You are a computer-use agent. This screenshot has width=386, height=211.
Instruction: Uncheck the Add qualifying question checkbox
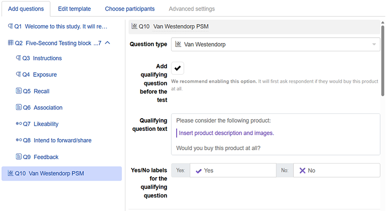coord(178,68)
